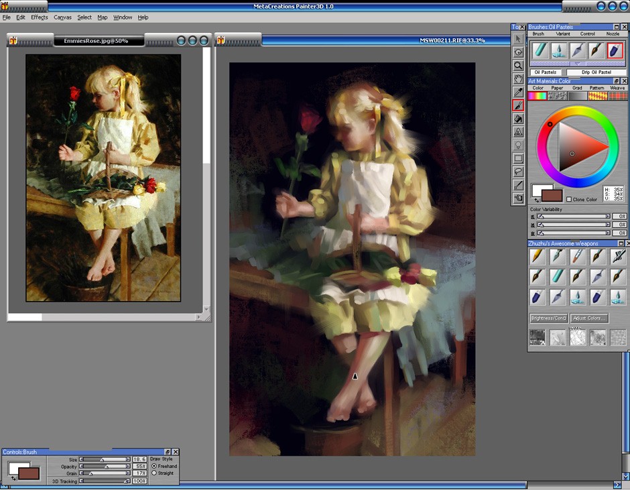Screen dimensions: 630x490
Task: Choose the Oil Pastel brush highlighted in red
Action: pyautogui.click(x=615, y=50)
